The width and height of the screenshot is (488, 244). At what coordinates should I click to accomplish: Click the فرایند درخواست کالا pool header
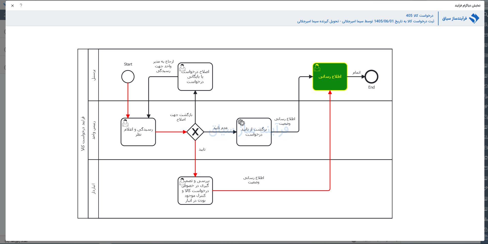click(x=83, y=133)
